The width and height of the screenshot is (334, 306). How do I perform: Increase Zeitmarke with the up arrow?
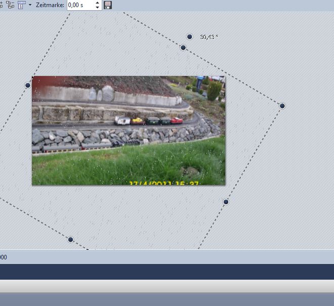(x=97, y=3)
